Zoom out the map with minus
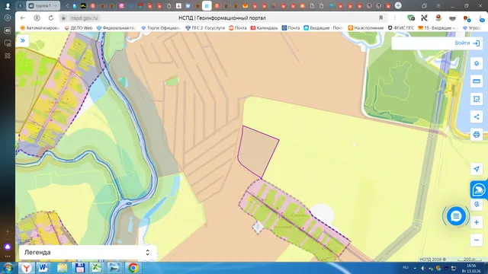488x274 pixels. coord(476,241)
